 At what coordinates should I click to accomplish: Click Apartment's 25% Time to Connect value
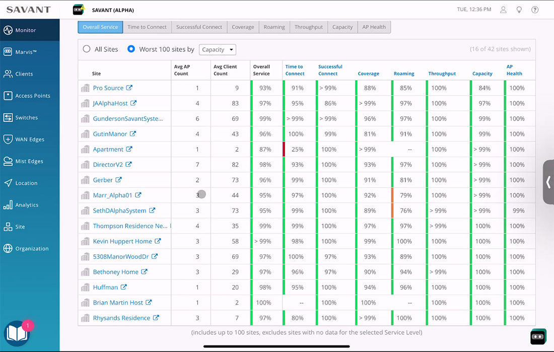(298, 150)
